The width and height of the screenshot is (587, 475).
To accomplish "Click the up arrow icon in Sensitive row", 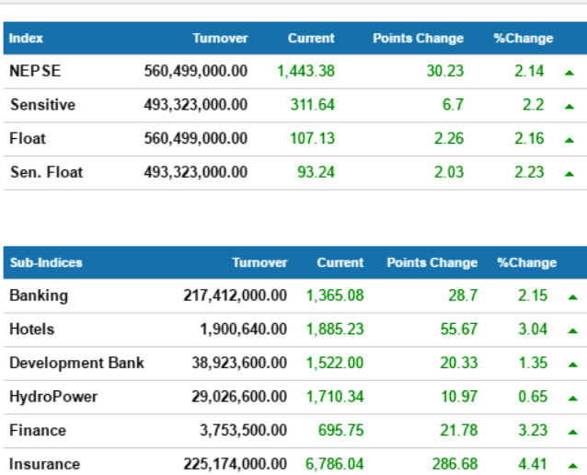I will [x=569, y=107].
